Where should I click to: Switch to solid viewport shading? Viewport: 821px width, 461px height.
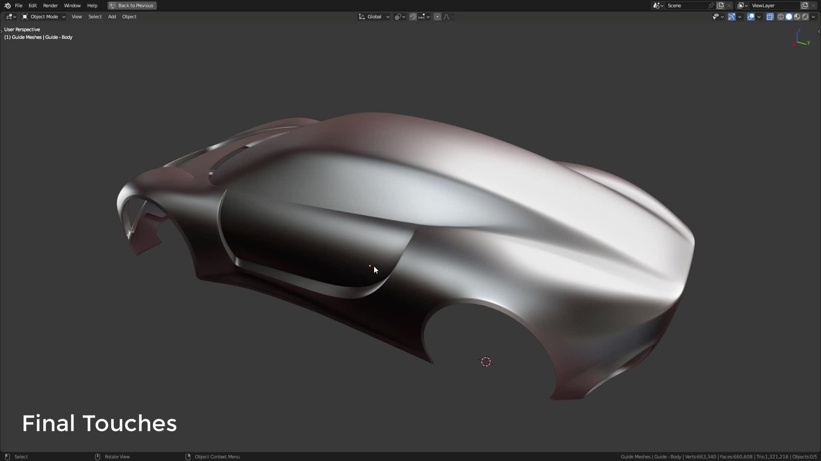(x=789, y=17)
